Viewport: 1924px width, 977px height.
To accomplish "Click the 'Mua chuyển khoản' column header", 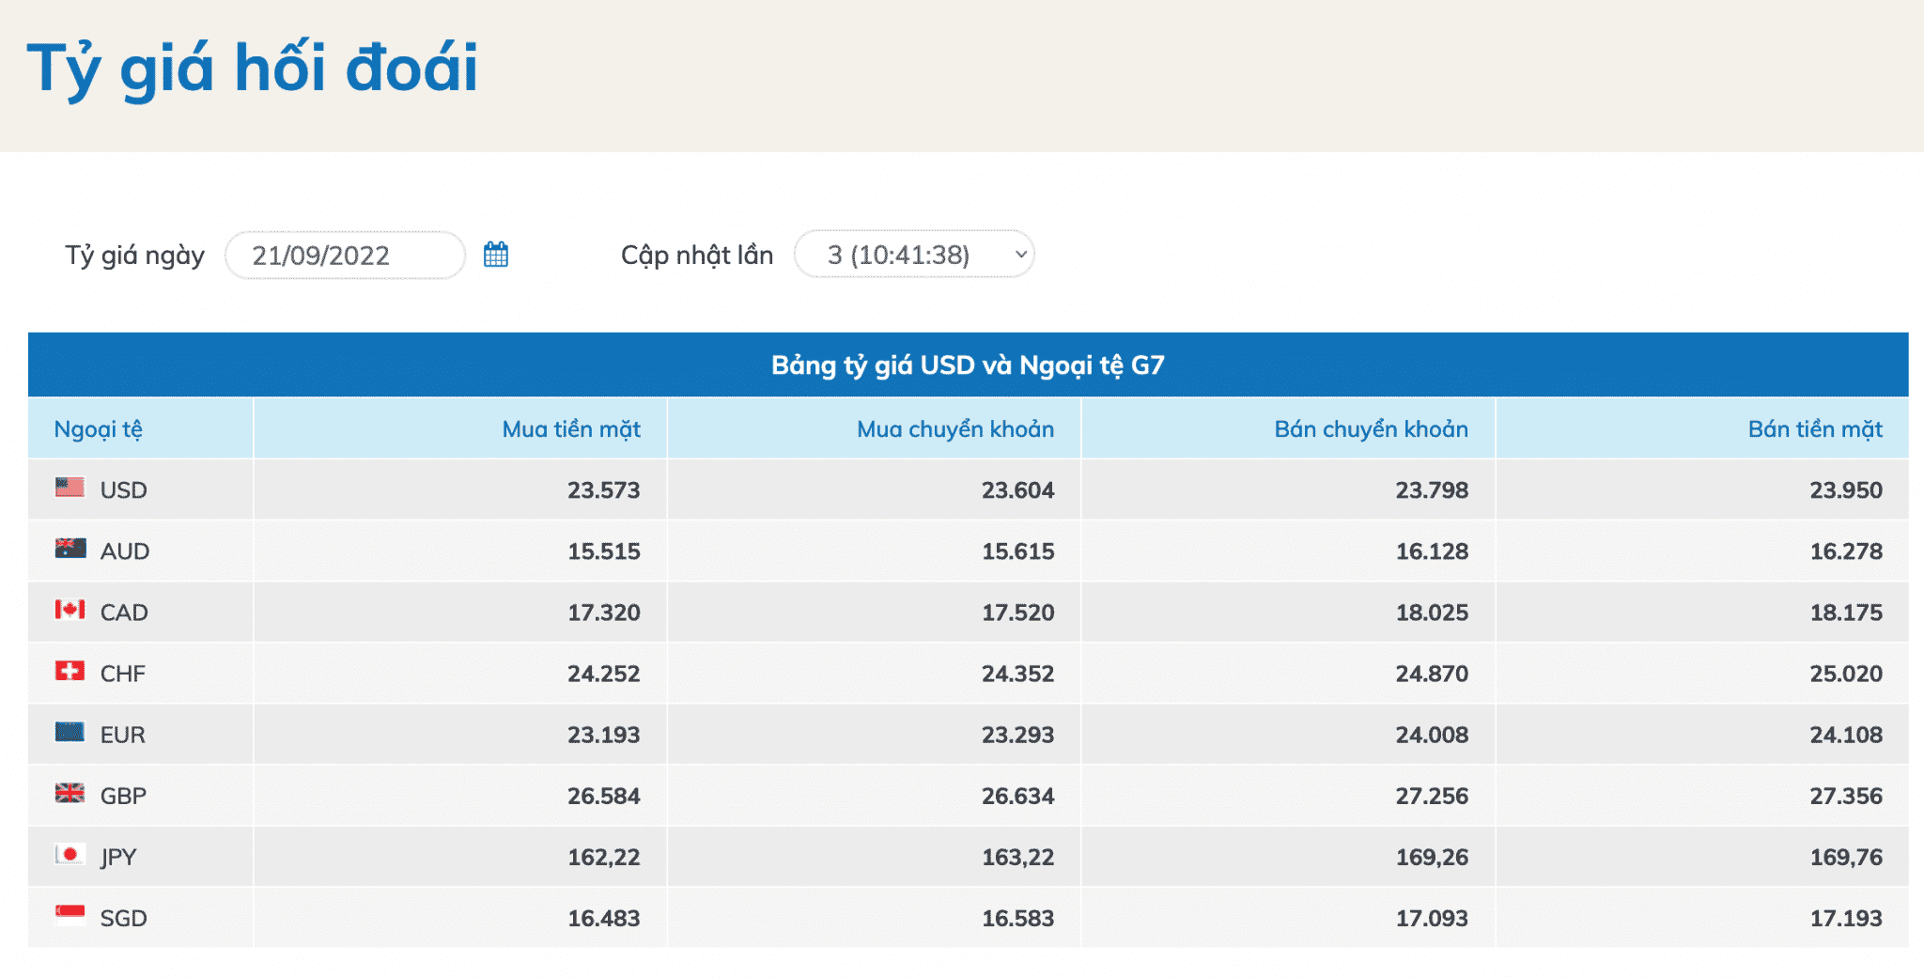I will coord(954,429).
